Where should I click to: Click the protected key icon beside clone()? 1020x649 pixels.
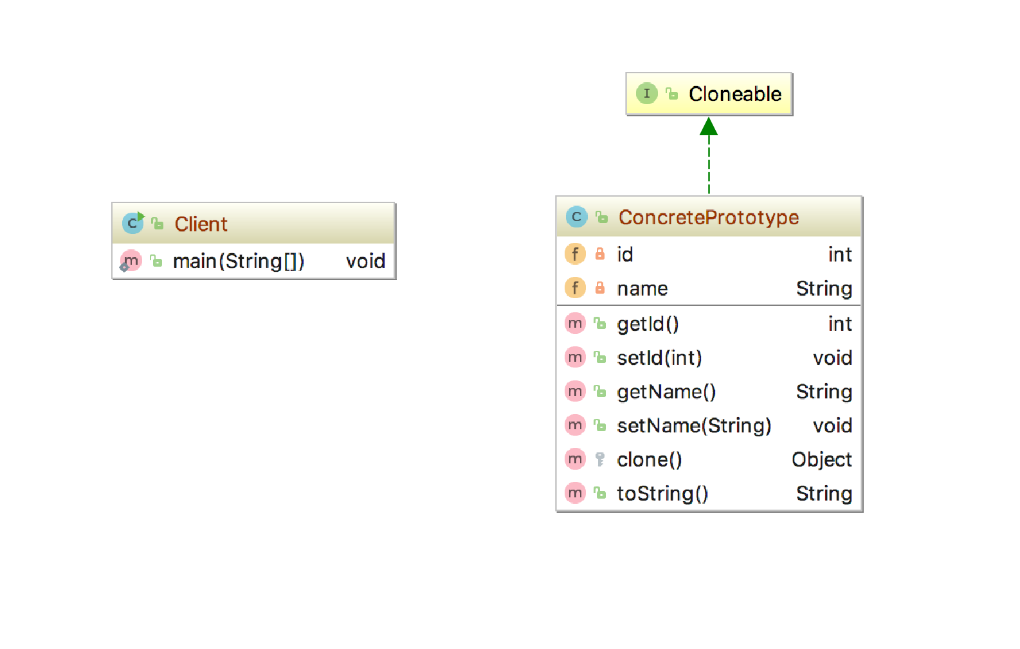pos(600,459)
